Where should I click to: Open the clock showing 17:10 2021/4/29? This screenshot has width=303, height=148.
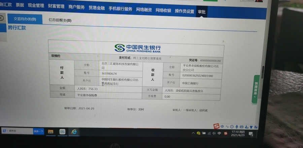click(238, 134)
